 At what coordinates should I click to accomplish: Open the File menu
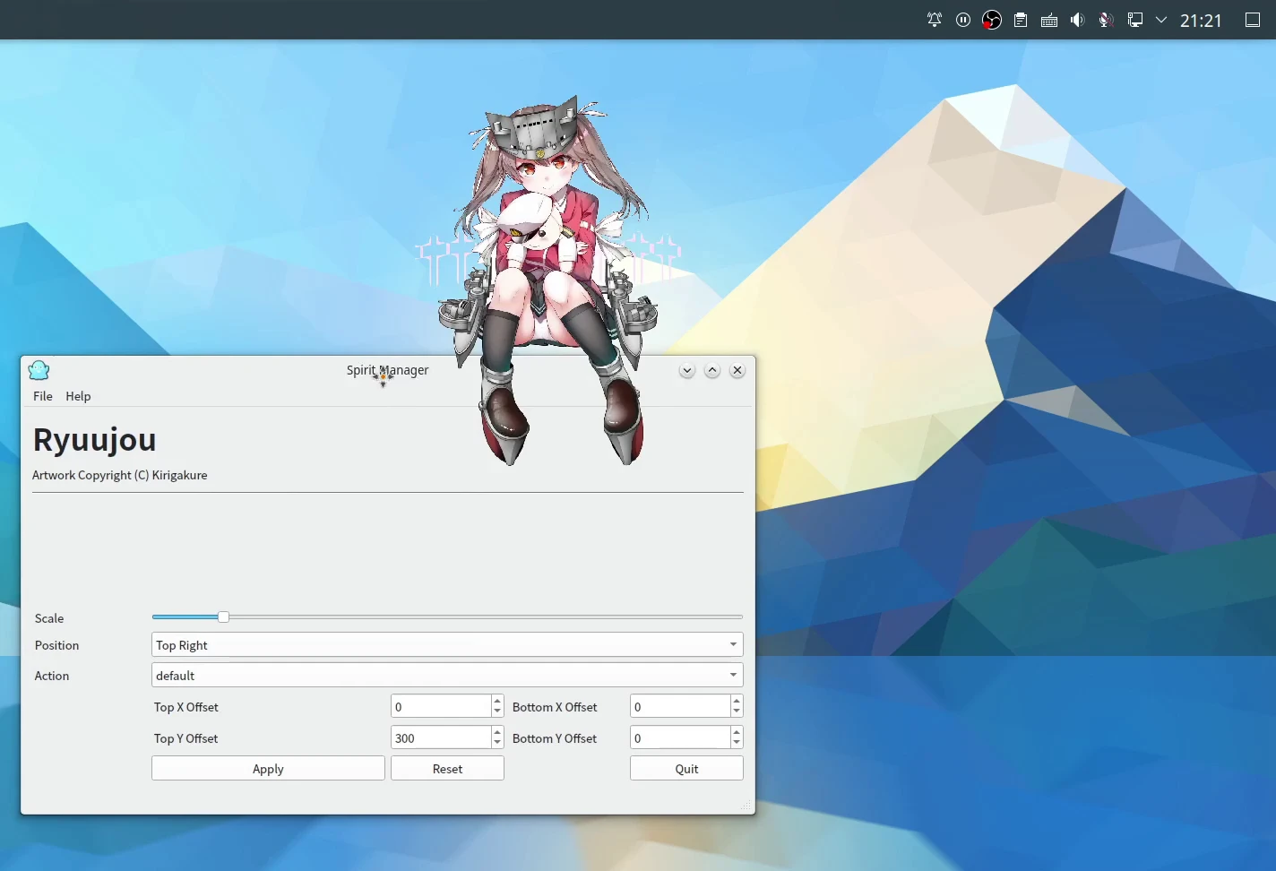point(43,396)
